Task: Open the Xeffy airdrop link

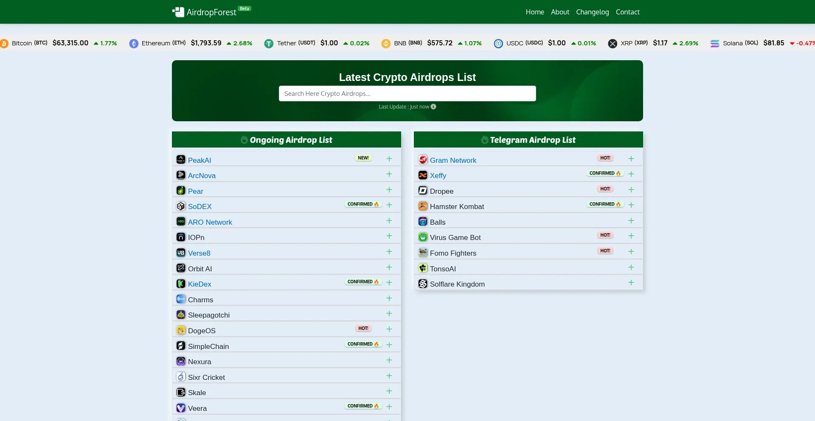Action: coord(438,176)
